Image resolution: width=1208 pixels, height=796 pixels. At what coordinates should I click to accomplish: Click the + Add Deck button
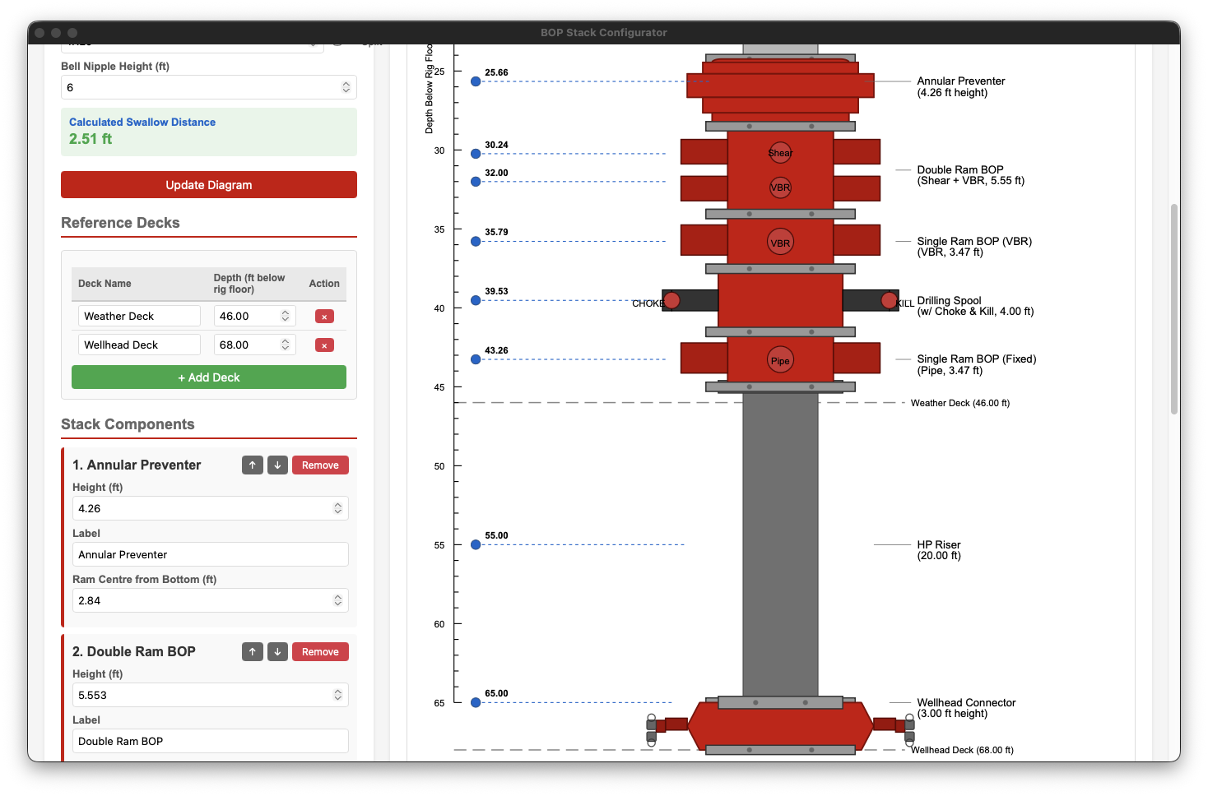tap(208, 377)
